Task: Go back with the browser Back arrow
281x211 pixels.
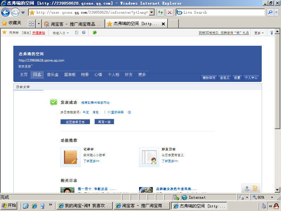Action: pyautogui.click(x=5, y=12)
